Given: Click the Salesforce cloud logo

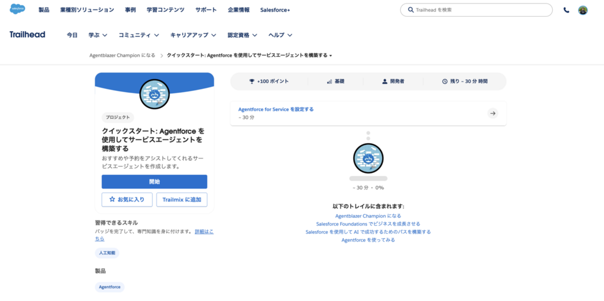Looking at the screenshot, I should (x=17, y=9).
